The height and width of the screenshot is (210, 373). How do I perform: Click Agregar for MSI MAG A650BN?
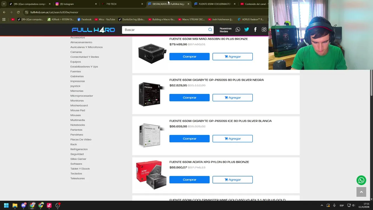233,57
